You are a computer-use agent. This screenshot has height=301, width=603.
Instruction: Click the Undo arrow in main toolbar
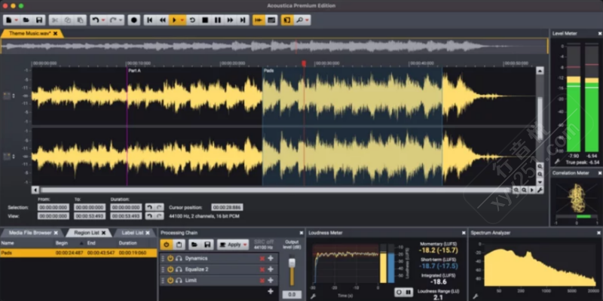96,20
